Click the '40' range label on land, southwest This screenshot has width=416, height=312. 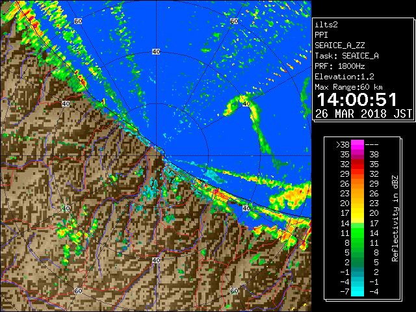pos(66,208)
